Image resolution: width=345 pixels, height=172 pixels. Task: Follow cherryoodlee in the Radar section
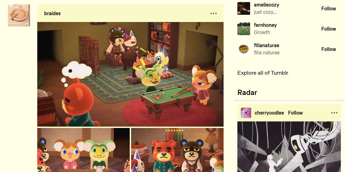coord(295,113)
